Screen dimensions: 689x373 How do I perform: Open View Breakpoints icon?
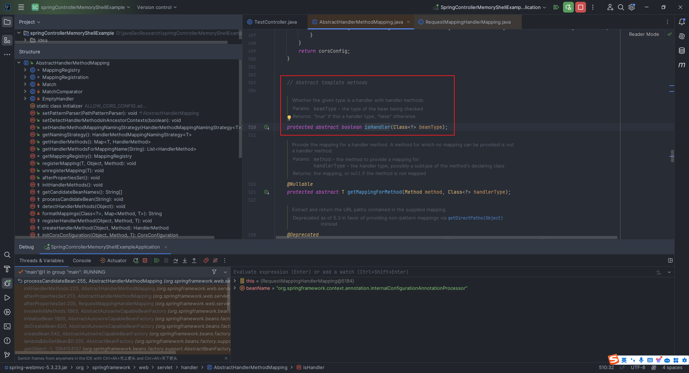pos(206,261)
